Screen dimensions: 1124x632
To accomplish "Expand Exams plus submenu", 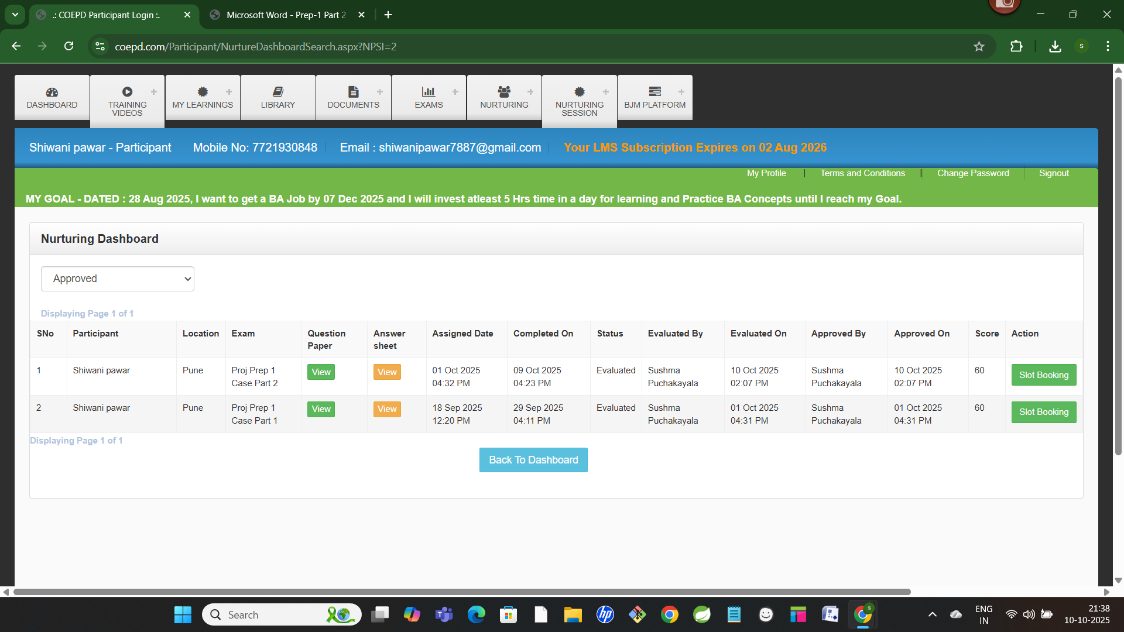I will (455, 92).
